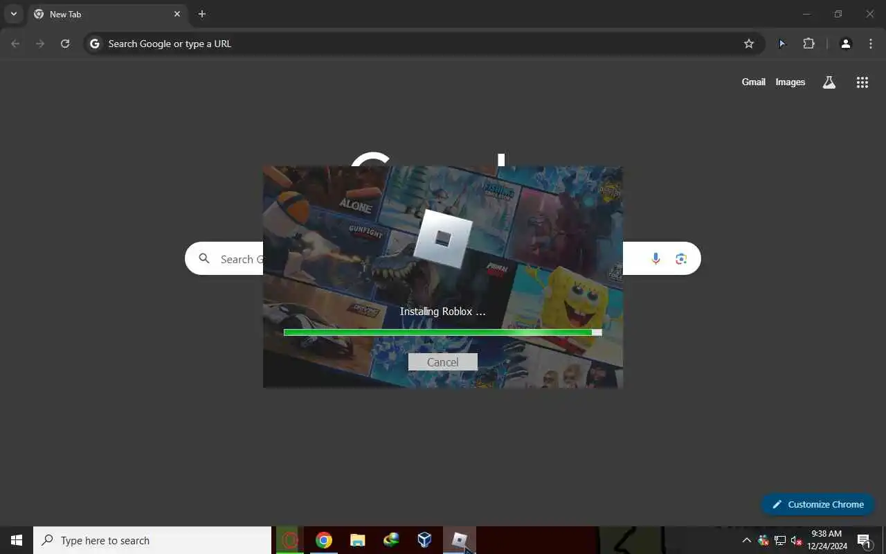The width and height of the screenshot is (886, 554).
Task: Open the Windows Start menu
Action: (x=17, y=540)
